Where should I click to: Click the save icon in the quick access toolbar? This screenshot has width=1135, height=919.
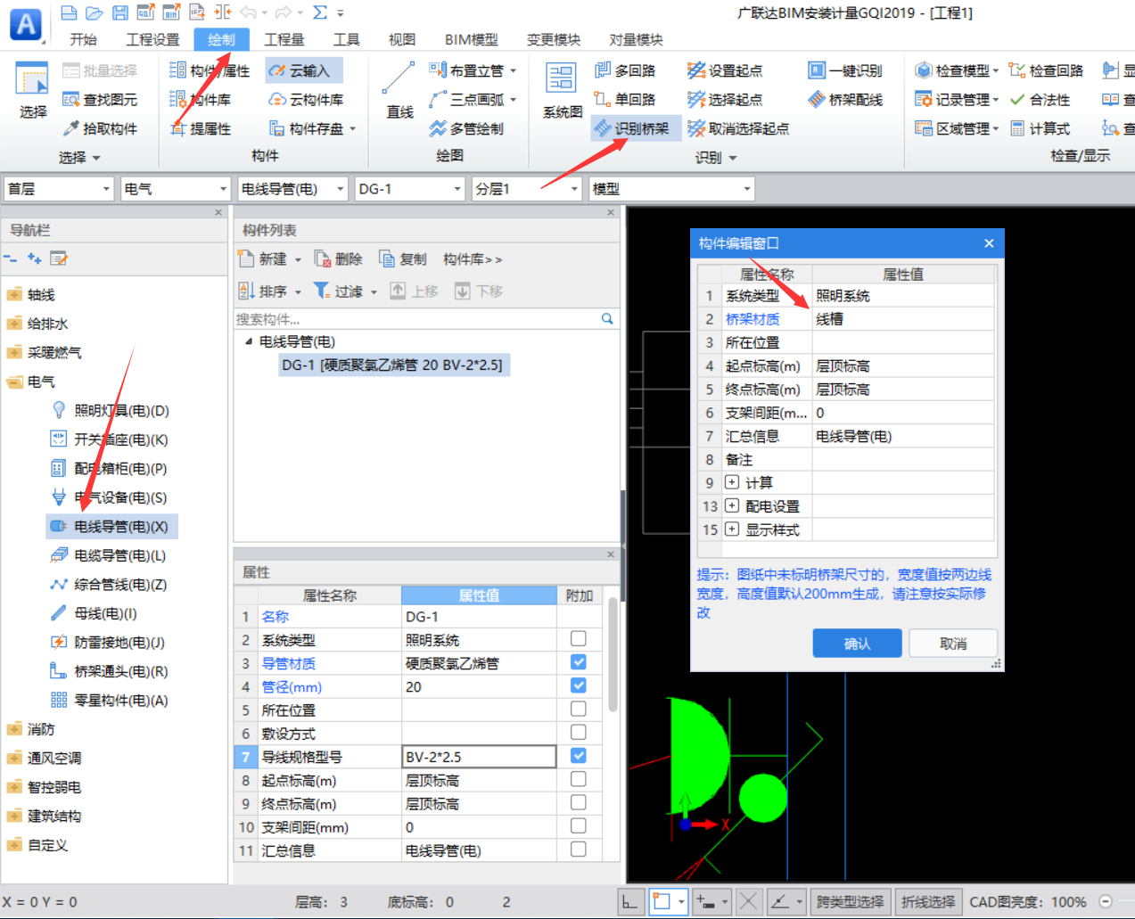[119, 12]
